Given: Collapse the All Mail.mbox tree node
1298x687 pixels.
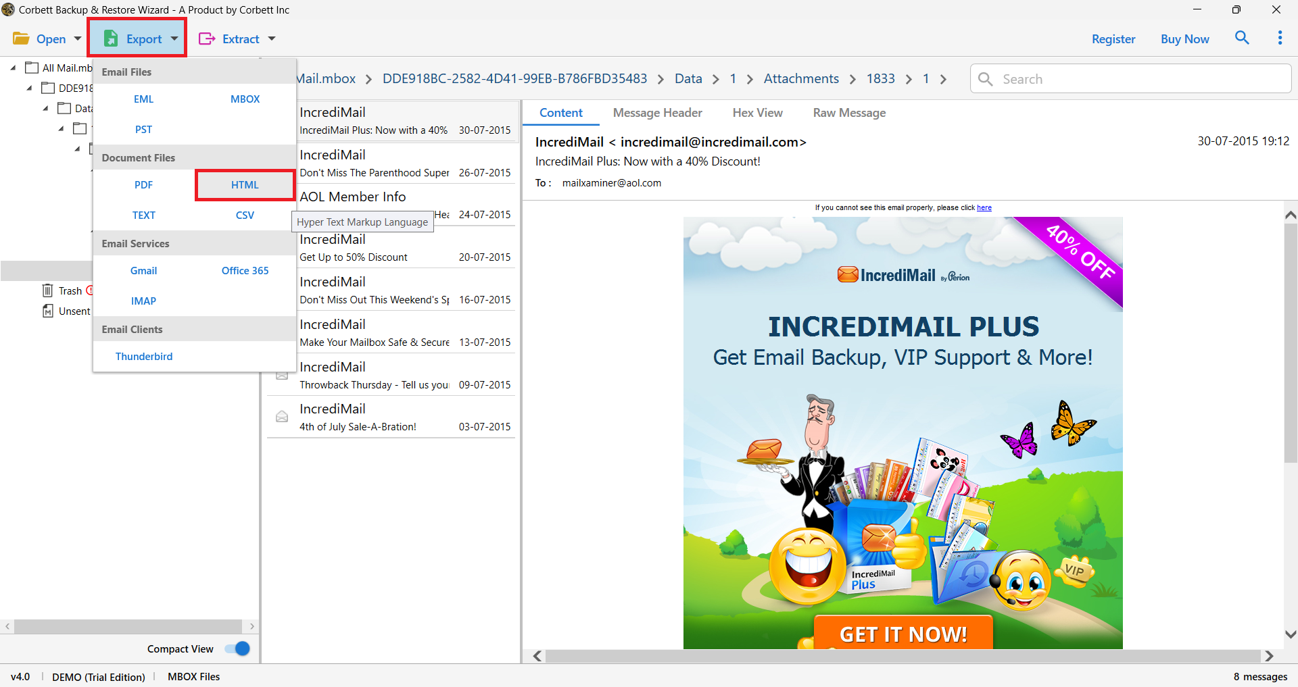Looking at the screenshot, I should click(13, 68).
